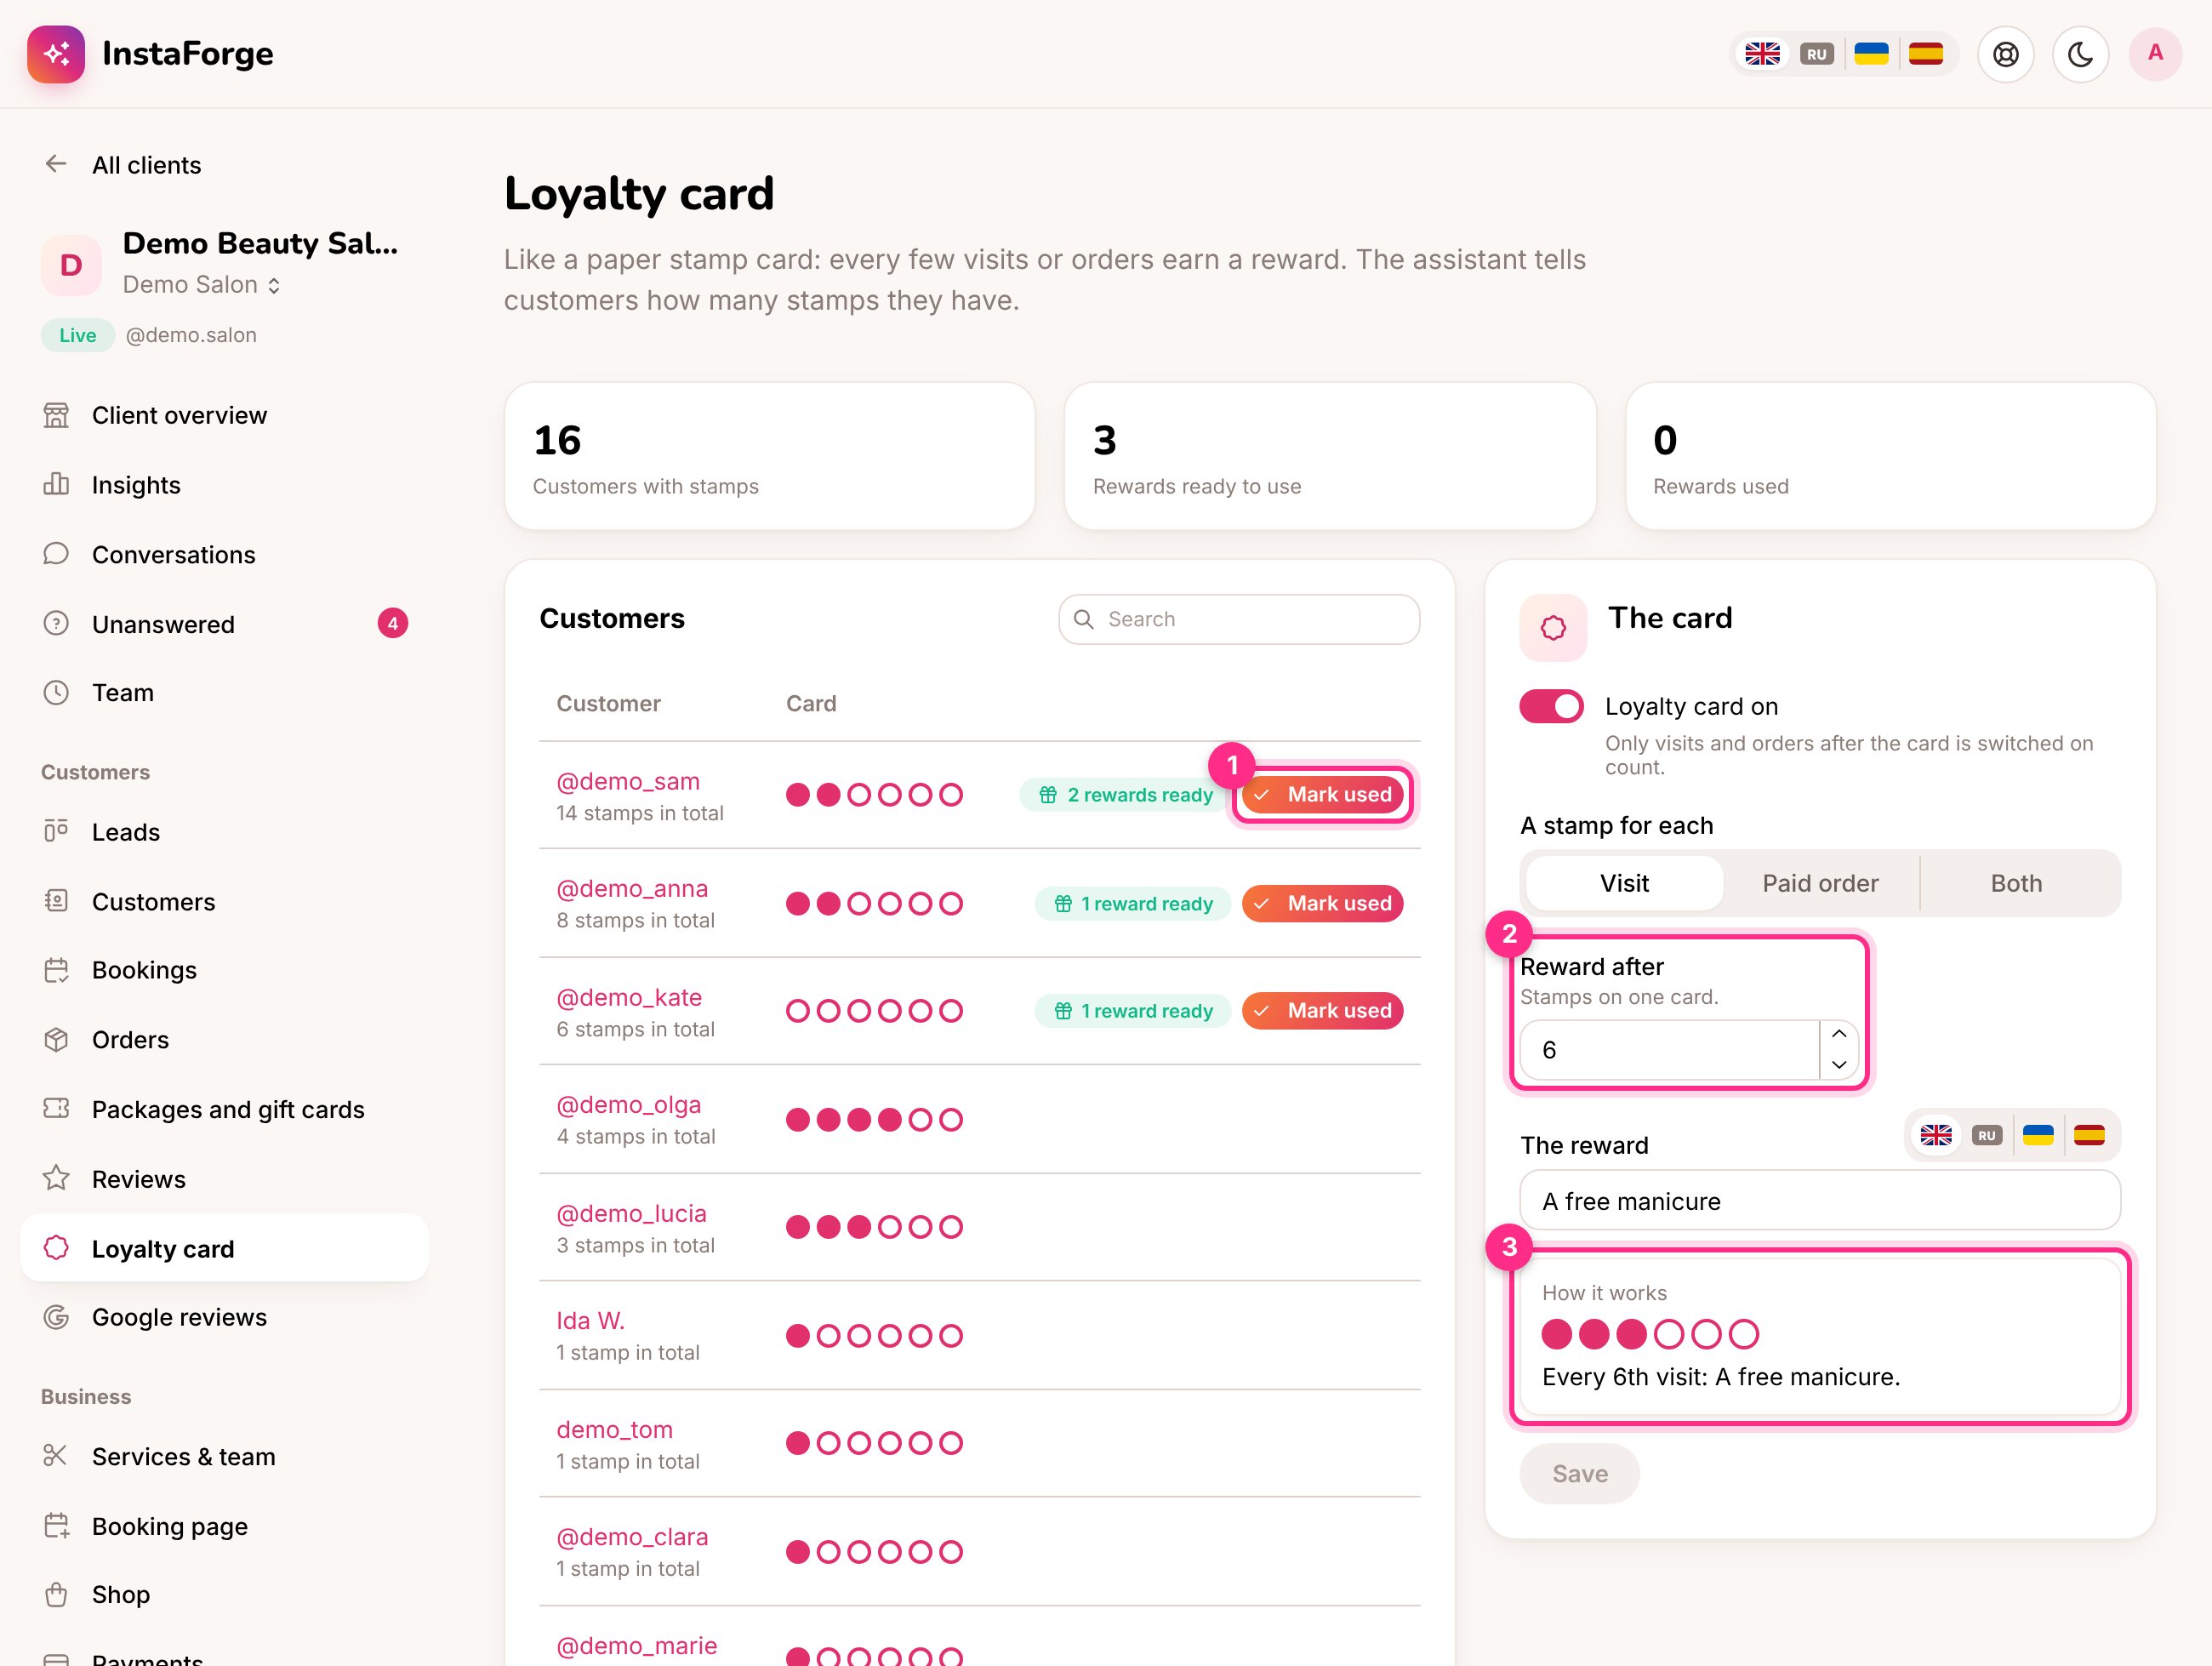The height and width of the screenshot is (1666, 2212).
Task: Click the Packages and gift cards icon
Action: tap(56, 1109)
